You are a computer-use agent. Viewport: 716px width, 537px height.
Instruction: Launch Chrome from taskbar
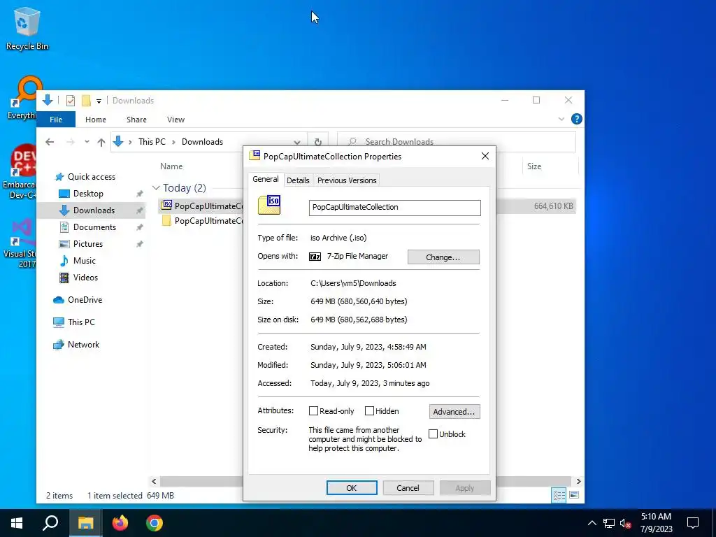click(155, 523)
